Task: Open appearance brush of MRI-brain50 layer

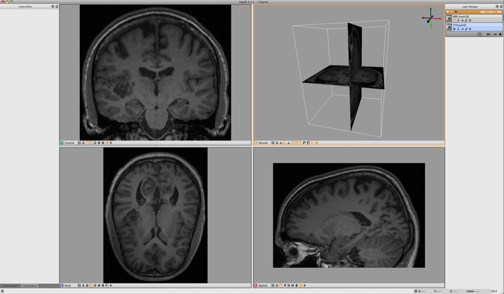Action: coord(466,20)
